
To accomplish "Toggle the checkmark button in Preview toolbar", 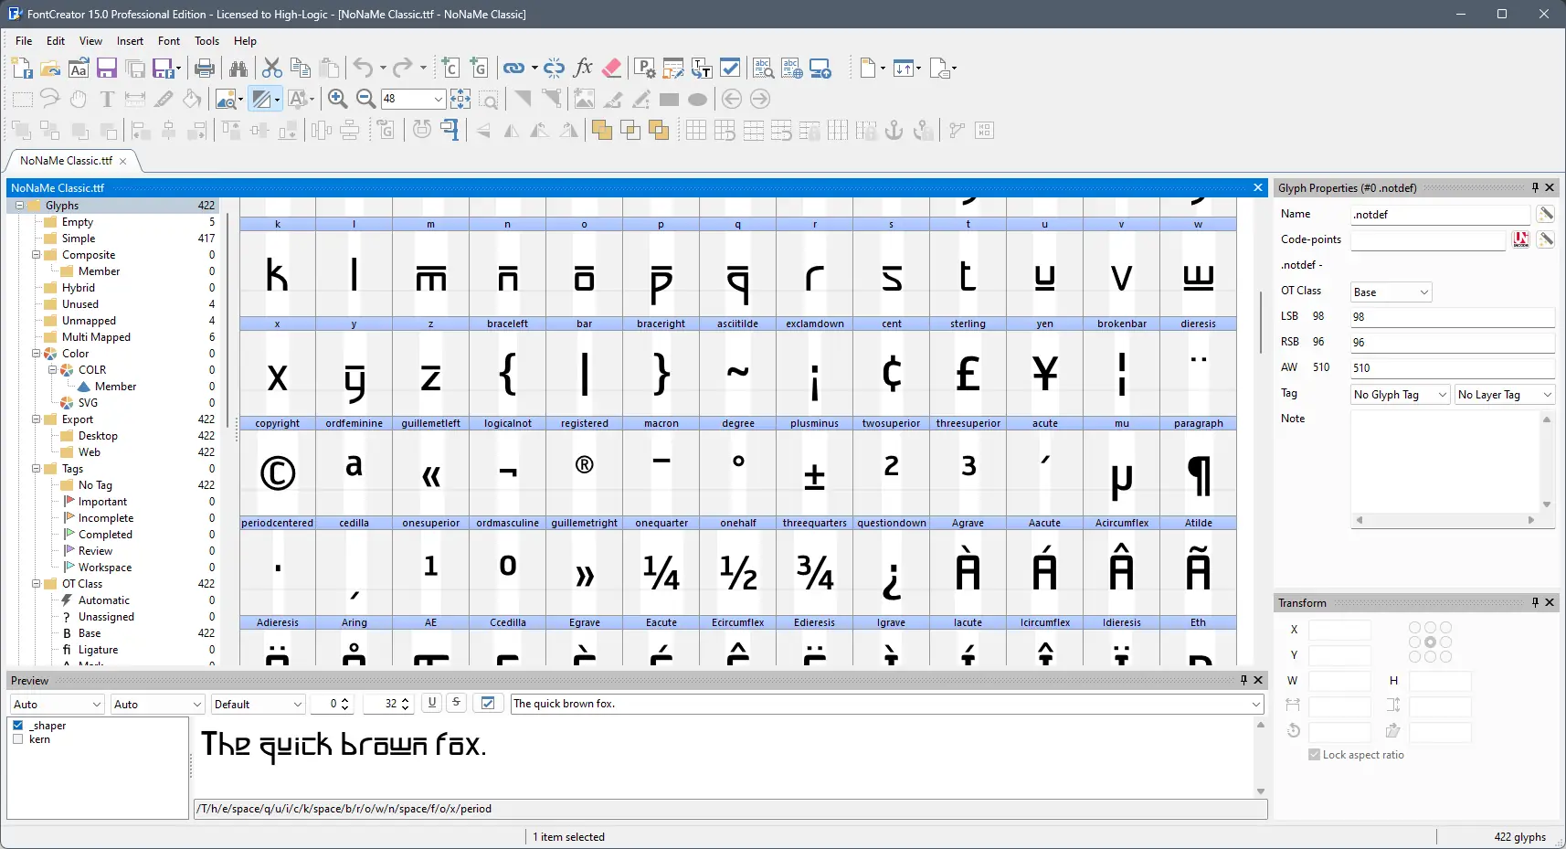I will click(488, 703).
